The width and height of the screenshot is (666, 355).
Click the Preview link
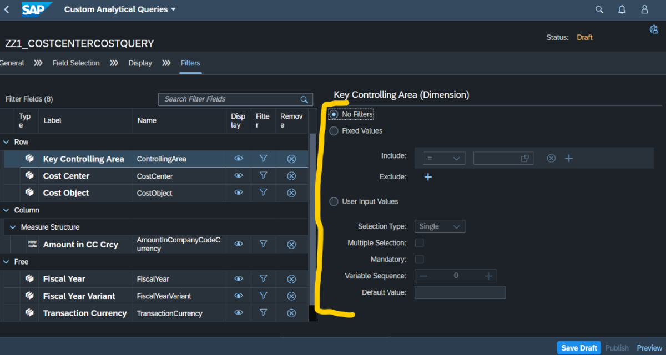(x=649, y=348)
